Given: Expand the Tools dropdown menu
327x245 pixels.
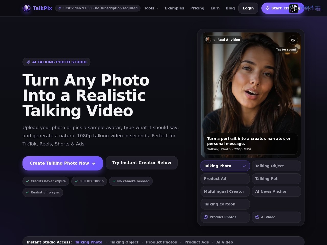Looking at the screenshot, I should coord(151,8).
